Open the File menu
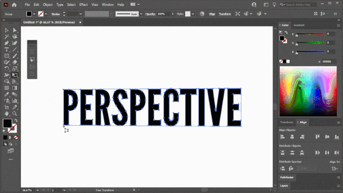Viewport: 343px width, 193px height. tap(27, 5)
